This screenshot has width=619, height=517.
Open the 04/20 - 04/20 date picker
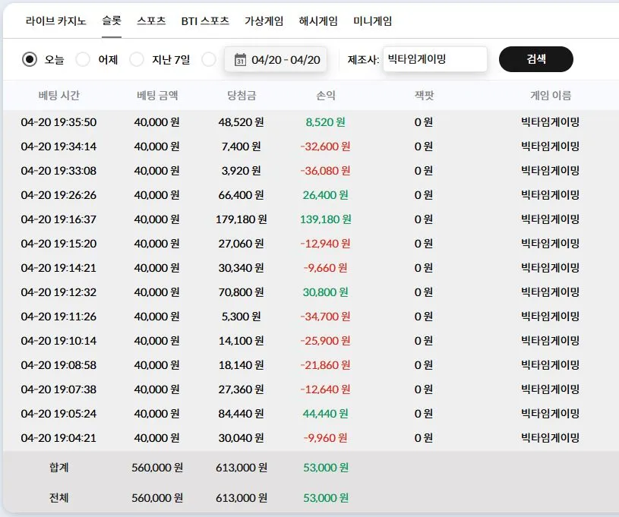(x=276, y=59)
